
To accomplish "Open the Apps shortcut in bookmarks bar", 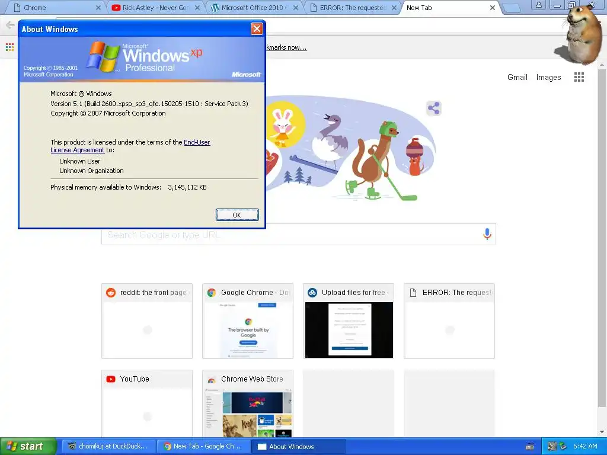I will 9,47.
